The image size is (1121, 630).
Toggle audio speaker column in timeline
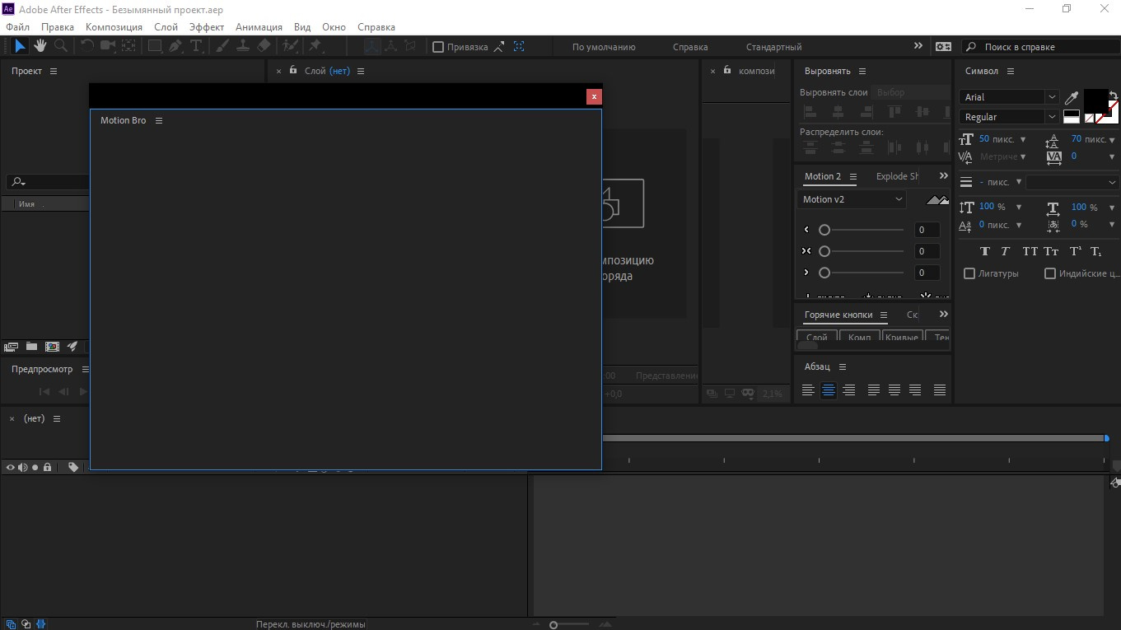(23, 467)
